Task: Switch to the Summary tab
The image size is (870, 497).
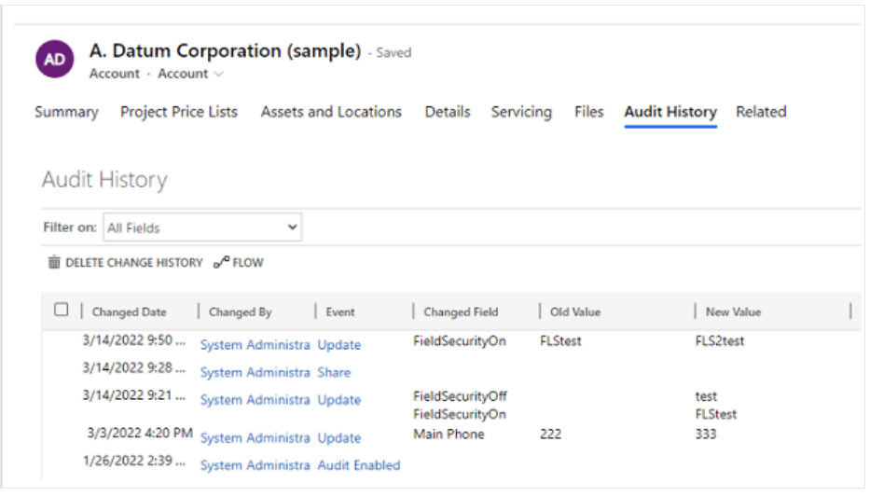Action: click(66, 112)
